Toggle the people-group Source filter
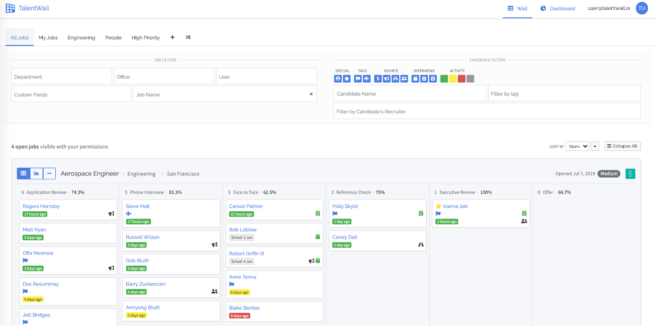 coord(404,79)
